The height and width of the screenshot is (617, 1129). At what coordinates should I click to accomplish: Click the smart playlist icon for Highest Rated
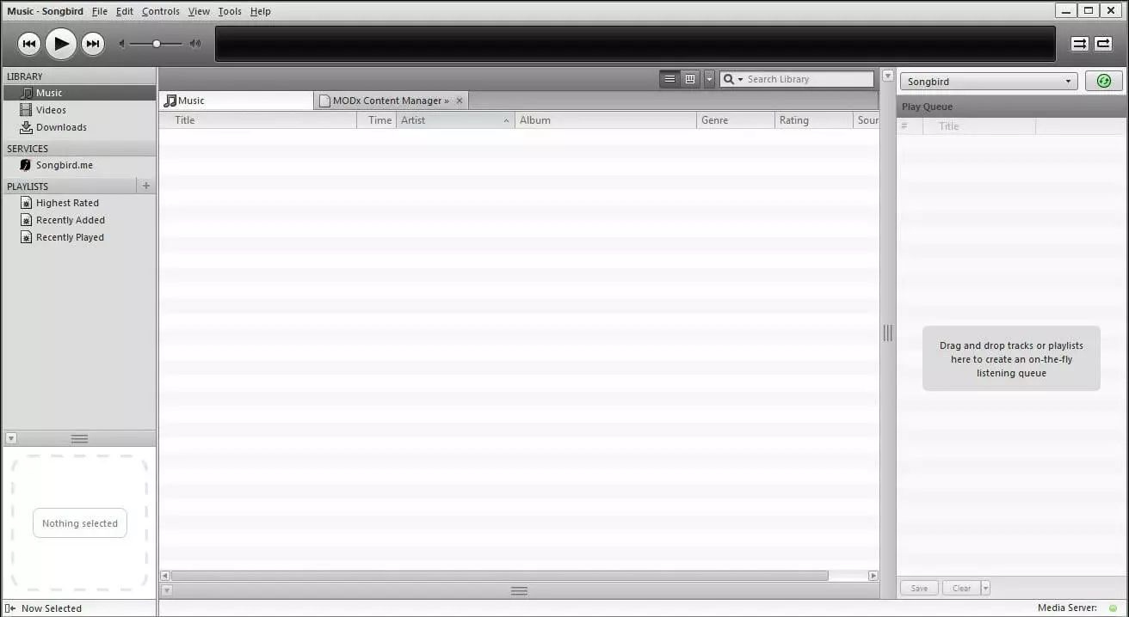[26, 203]
